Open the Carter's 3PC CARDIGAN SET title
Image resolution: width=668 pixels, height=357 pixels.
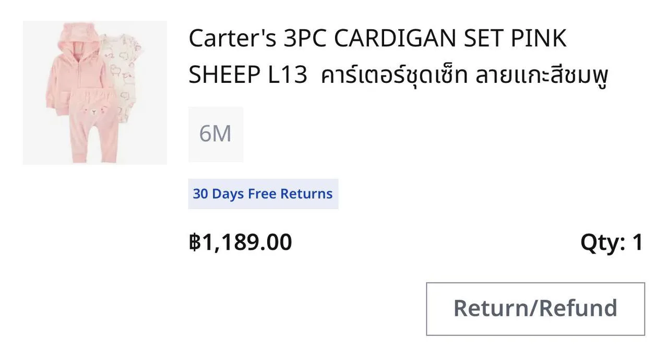click(398, 57)
